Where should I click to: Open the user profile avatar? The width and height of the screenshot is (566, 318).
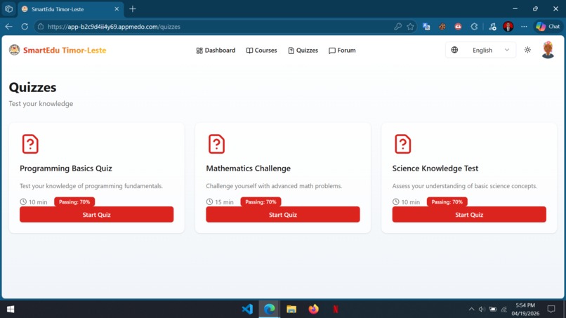click(548, 50)
